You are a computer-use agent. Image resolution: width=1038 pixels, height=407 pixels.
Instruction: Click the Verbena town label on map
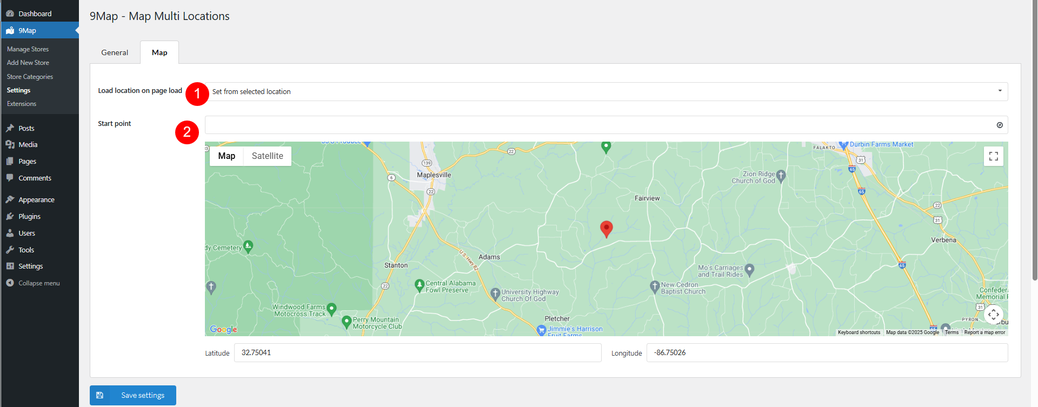943,240
